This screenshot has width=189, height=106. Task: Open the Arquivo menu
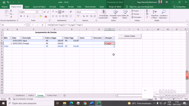click(x=5, y=7)
